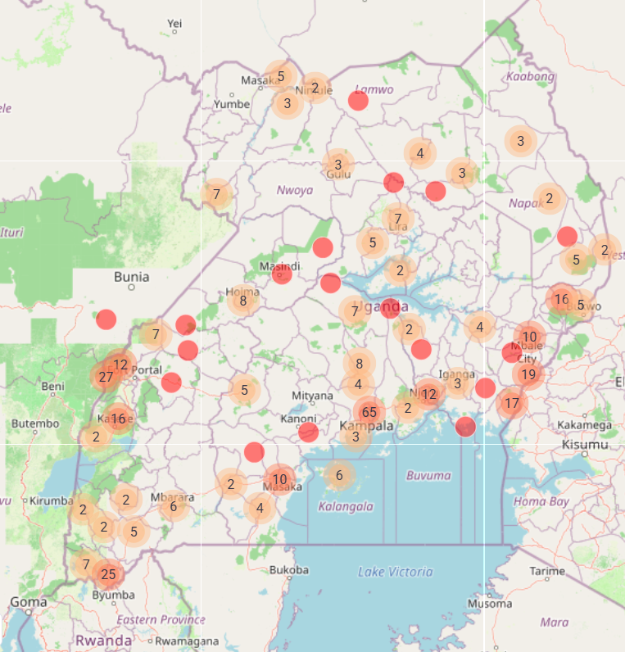Select the red marker on lake shore below Iganga
Image resolution: width=625 pixels, height=652 pixels.
(x=465, y=427)
